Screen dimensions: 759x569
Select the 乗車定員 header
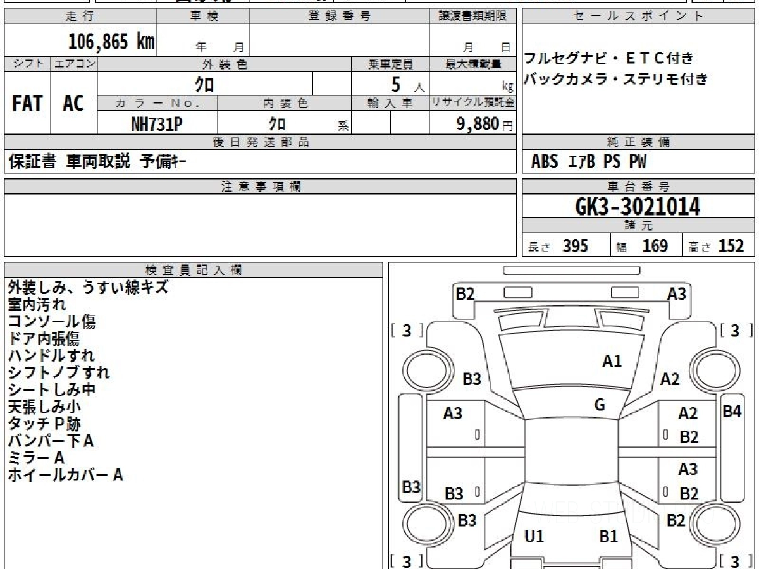[390, 64]
